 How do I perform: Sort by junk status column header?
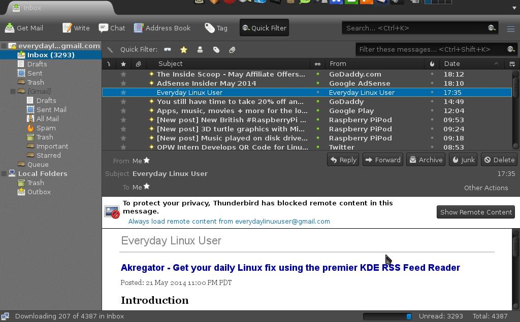click(432, 63)
